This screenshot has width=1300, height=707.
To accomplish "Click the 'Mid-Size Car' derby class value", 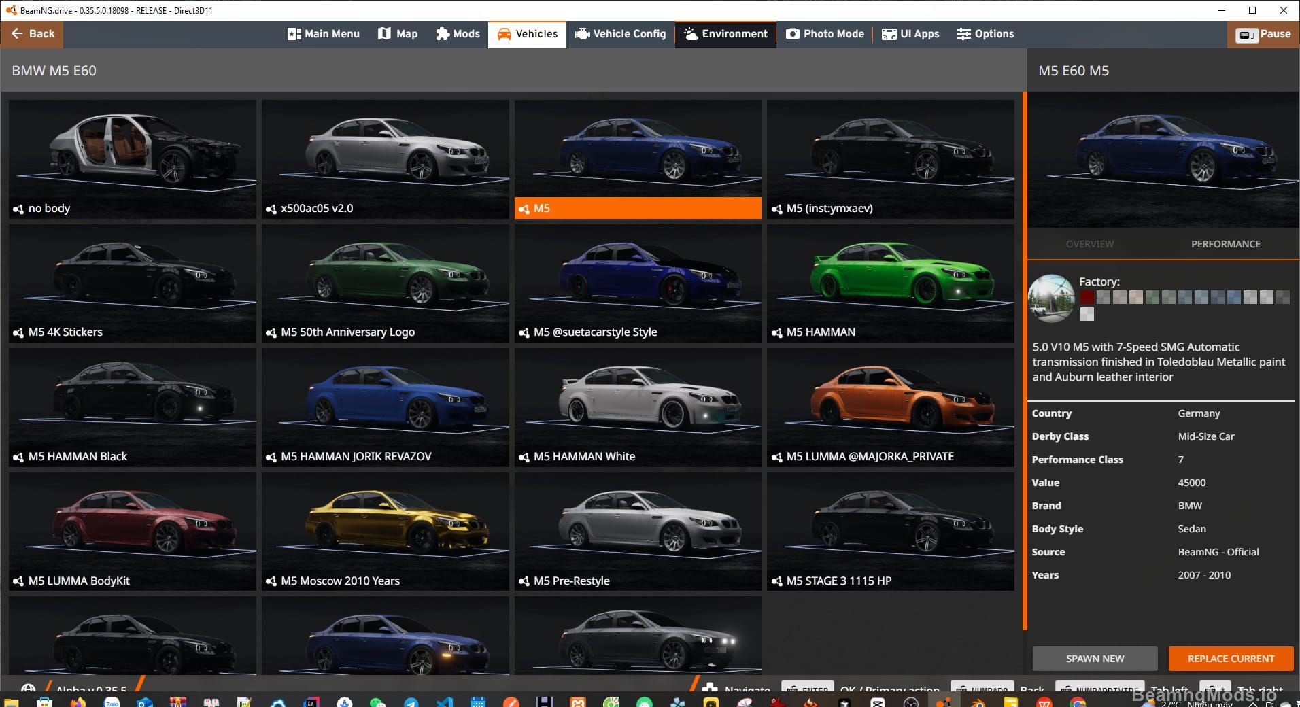I will 1205,436.
